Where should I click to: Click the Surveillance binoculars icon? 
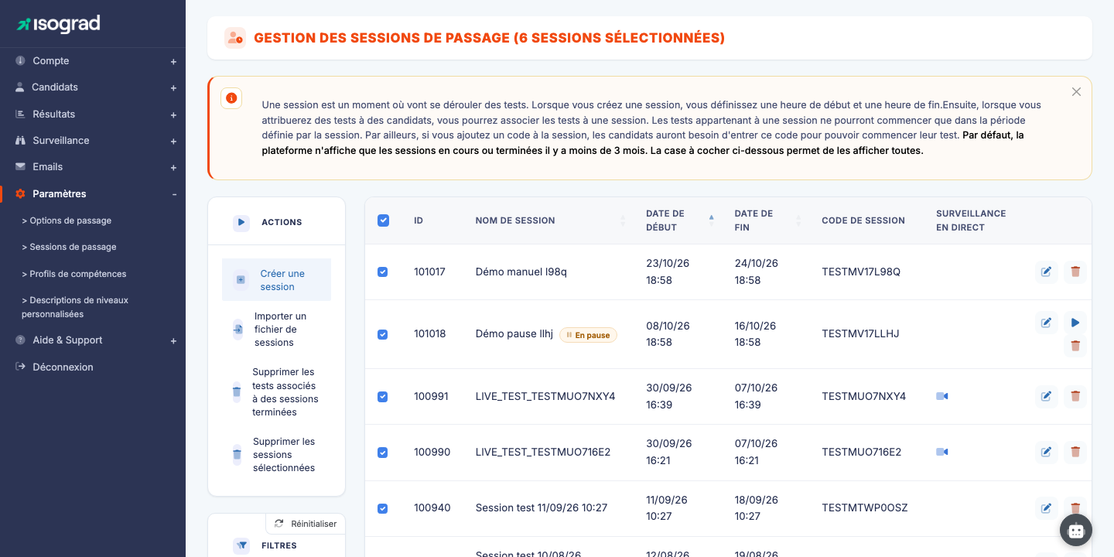pyautogui.click(x=20, y=141)
